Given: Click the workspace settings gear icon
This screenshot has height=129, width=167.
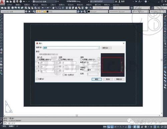Looking at the screenshot, I should tap(26, 11).
